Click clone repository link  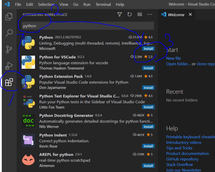[206, 64]
